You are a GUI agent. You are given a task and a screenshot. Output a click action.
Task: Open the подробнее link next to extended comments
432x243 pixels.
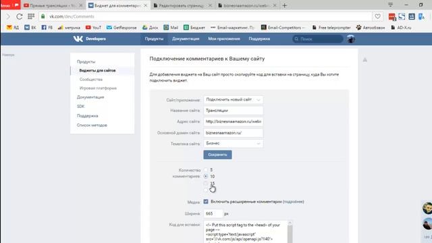(294, 202)
